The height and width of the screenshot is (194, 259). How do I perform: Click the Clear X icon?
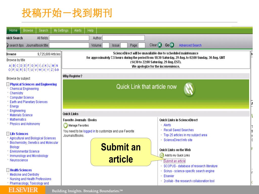(160, 45)
